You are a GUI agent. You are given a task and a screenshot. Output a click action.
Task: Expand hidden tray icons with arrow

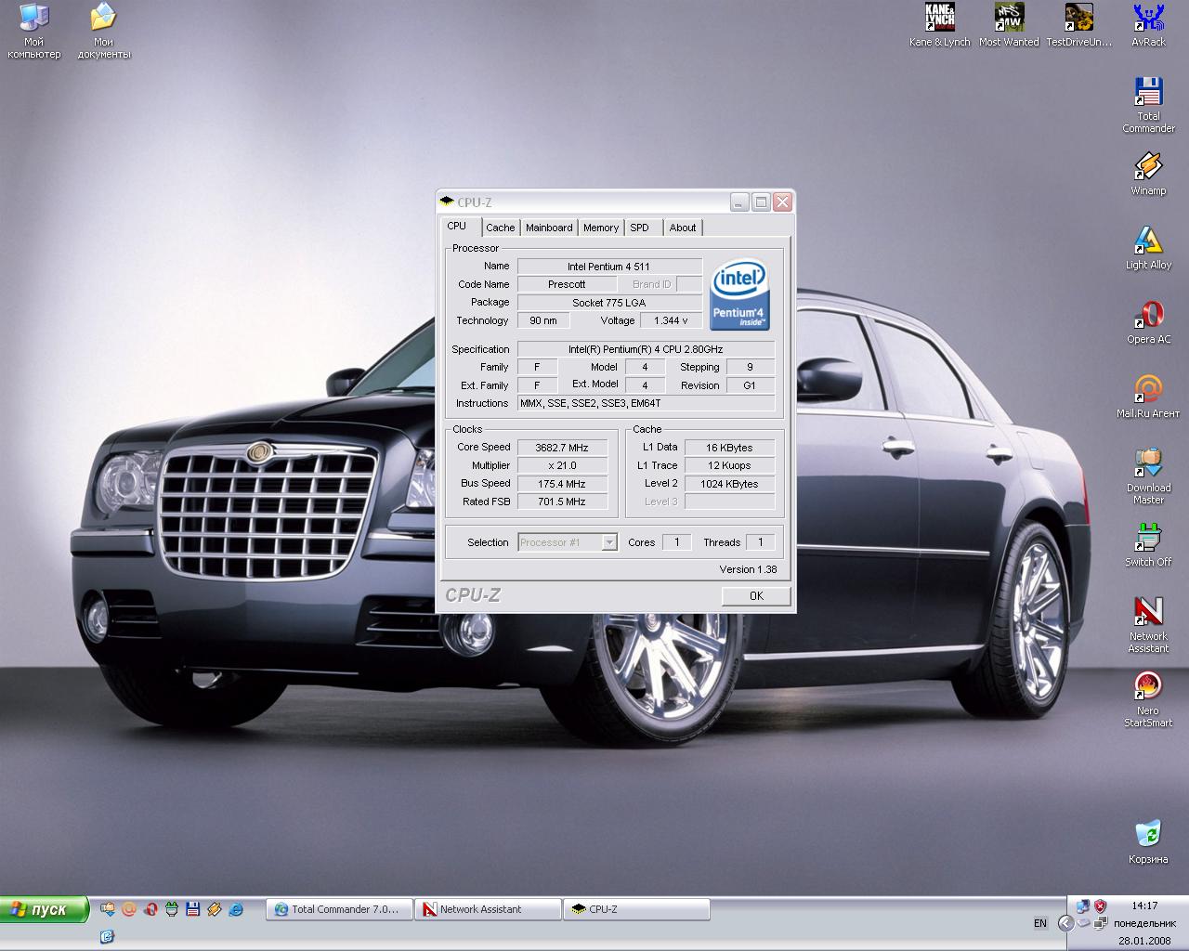coord(1065,923)
